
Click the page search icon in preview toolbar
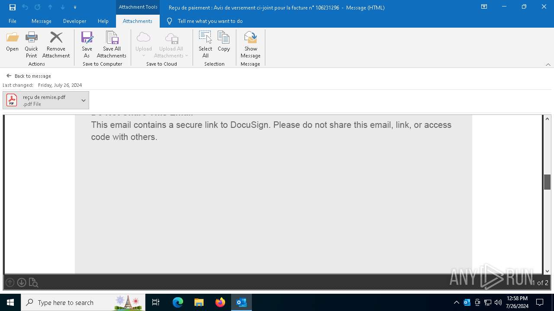click(x=33, y=282)
